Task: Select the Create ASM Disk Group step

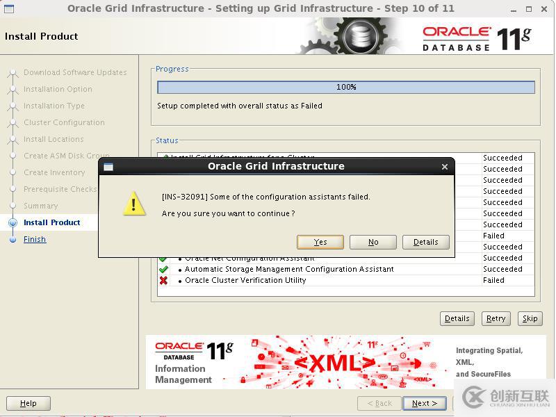Action: [x=66, y=156]
